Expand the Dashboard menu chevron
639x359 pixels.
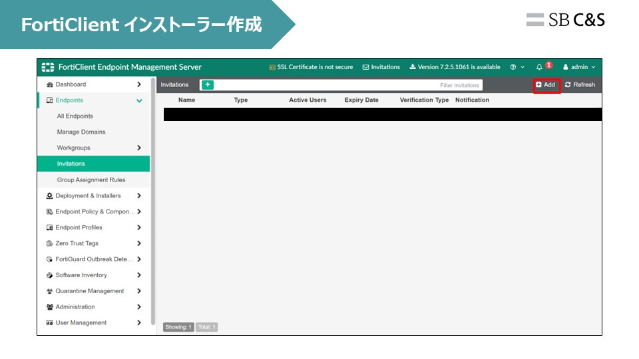pos(139,84)
